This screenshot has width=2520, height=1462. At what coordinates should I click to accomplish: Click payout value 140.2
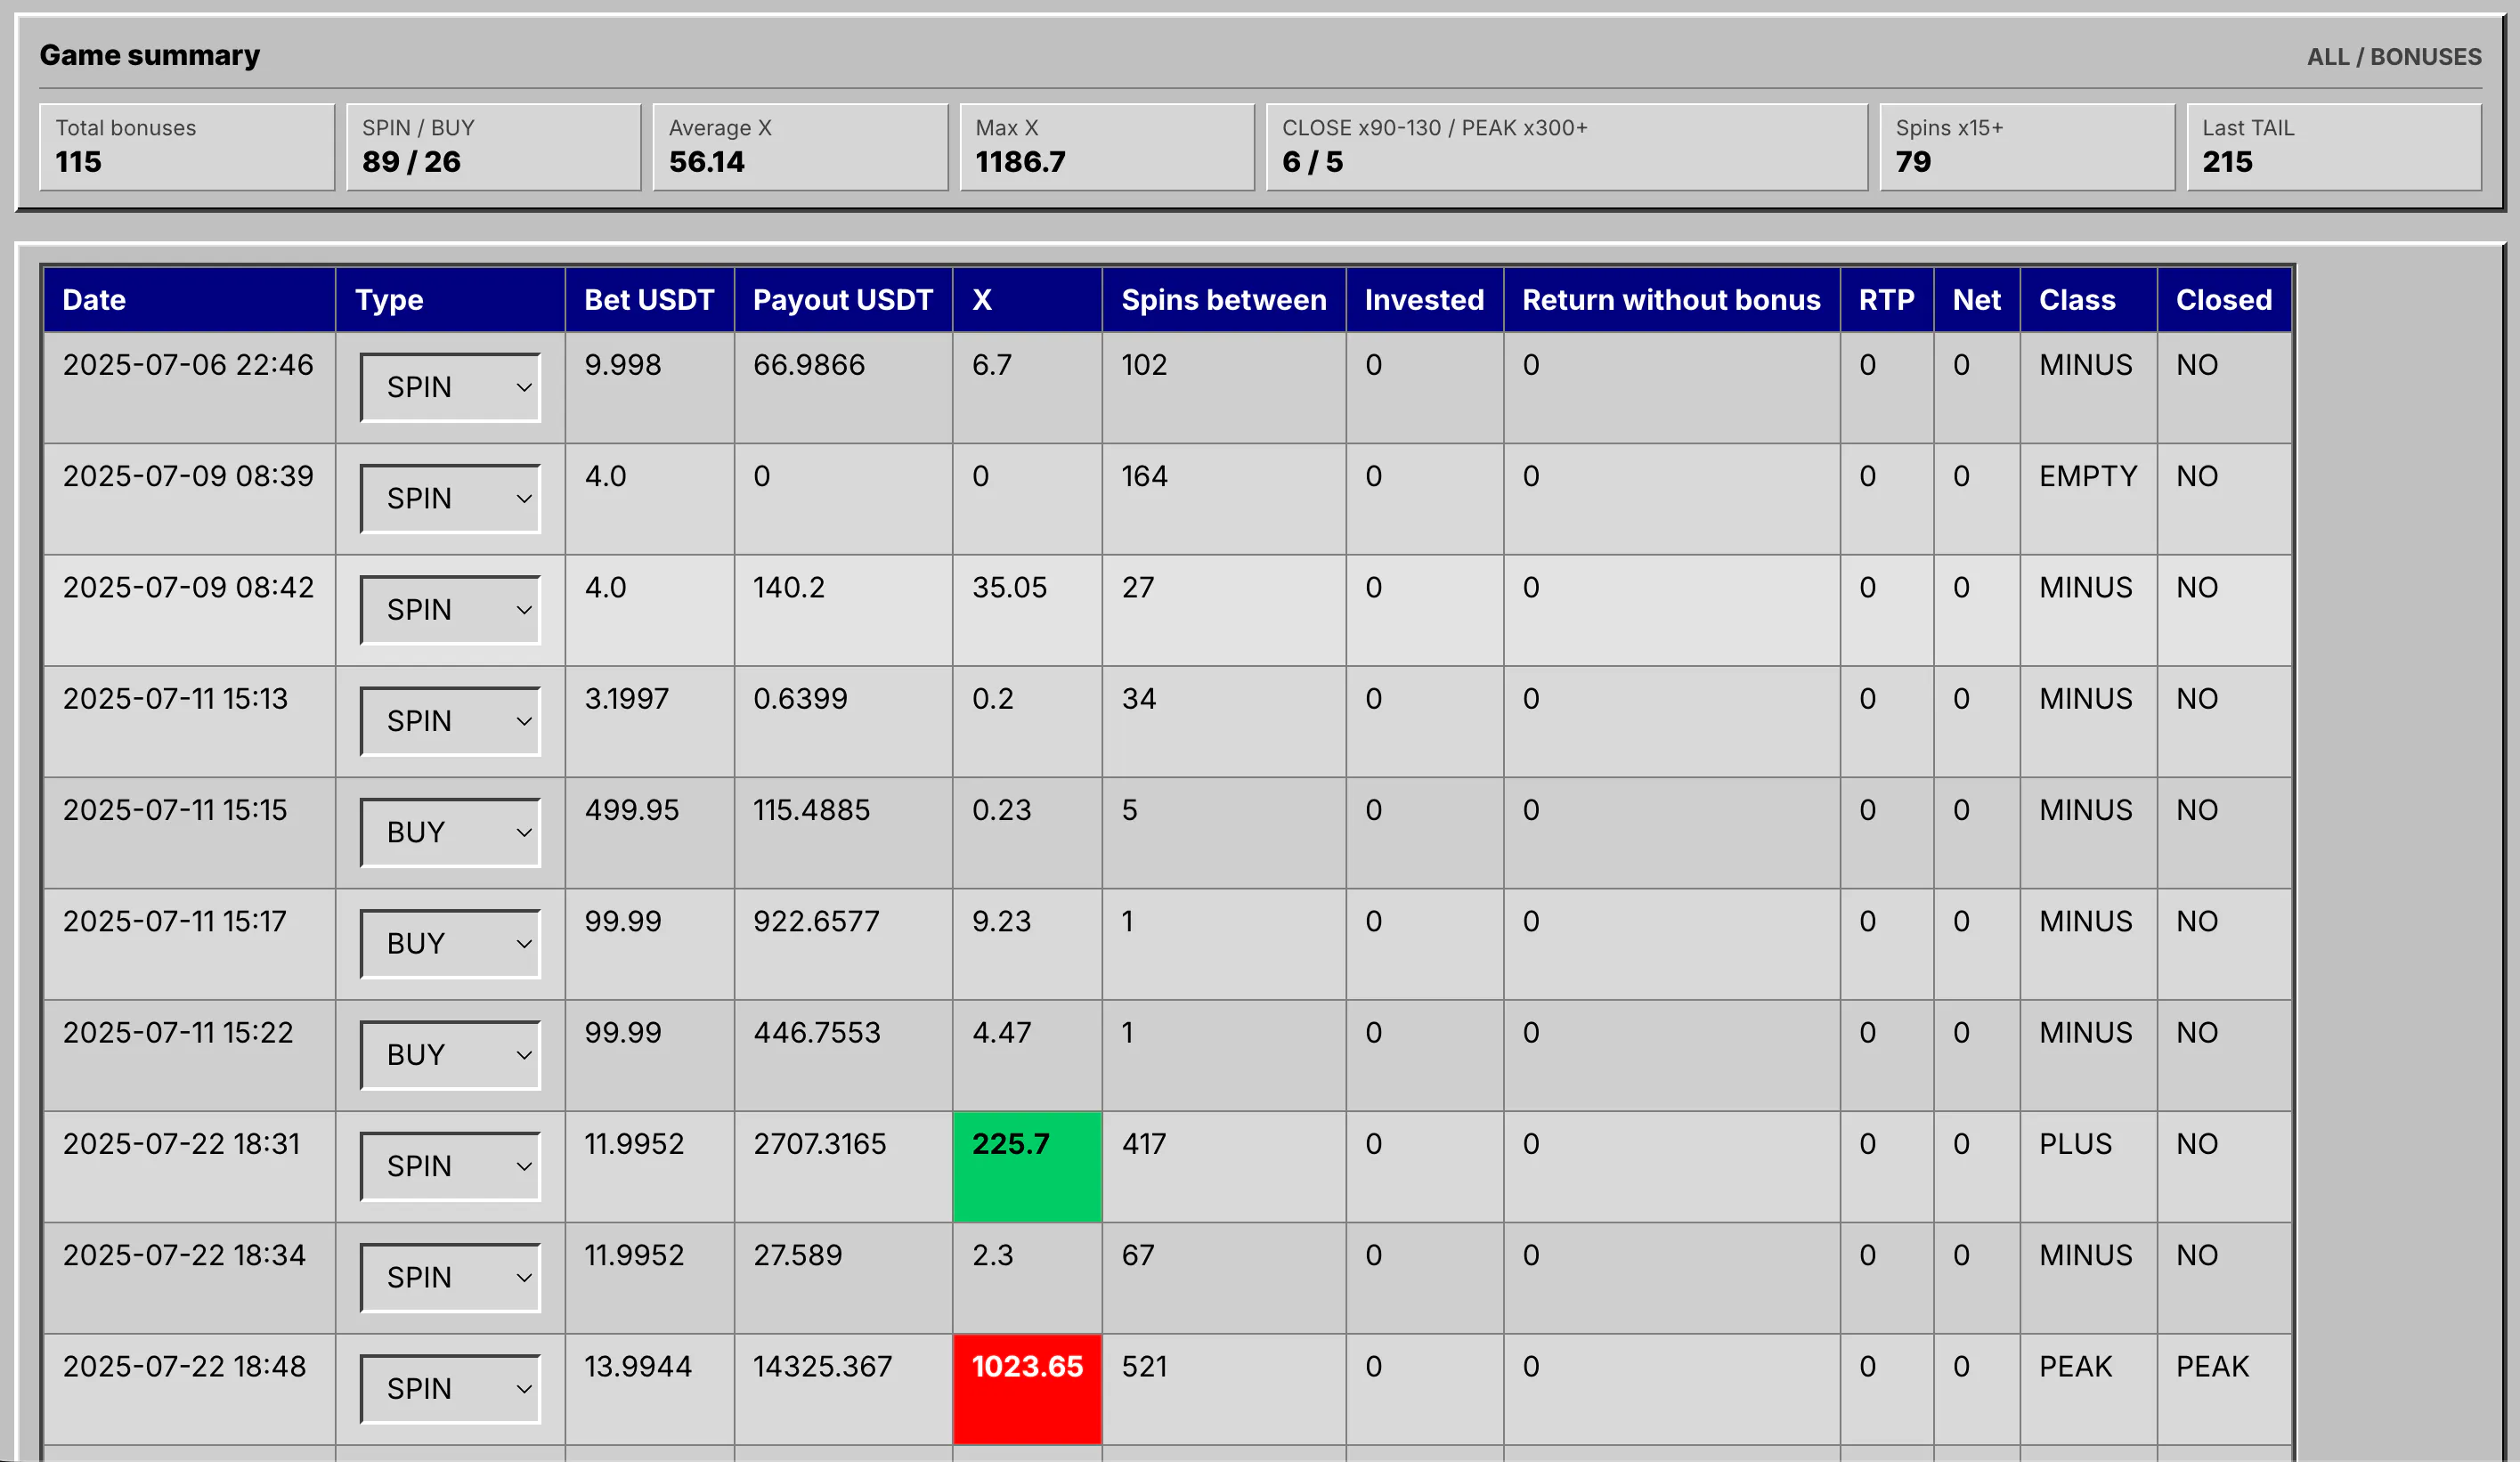coord(789,587)
